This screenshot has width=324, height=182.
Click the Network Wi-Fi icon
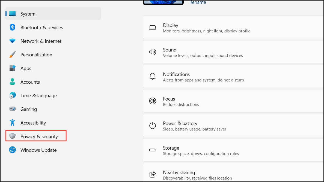point(12,41)
